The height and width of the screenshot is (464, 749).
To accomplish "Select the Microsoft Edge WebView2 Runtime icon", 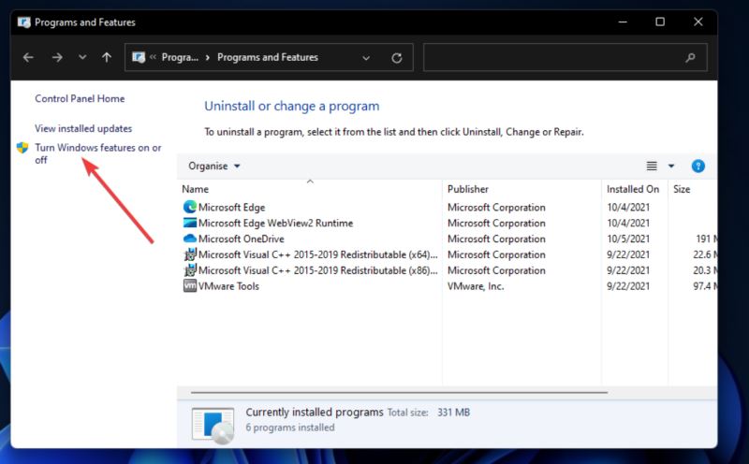I will pos(190,223).
